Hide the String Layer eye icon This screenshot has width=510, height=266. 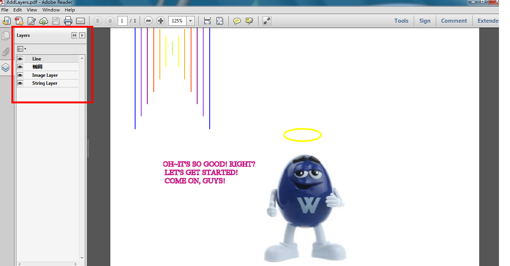pos(20,83)
